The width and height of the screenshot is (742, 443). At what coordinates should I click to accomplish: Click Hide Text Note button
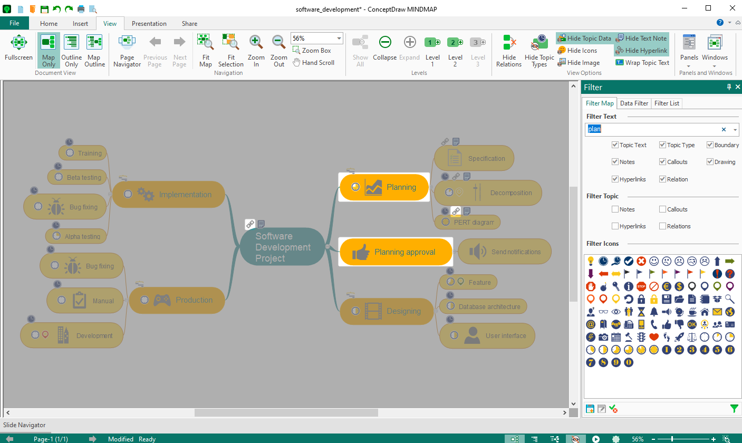tap(641, 38)
